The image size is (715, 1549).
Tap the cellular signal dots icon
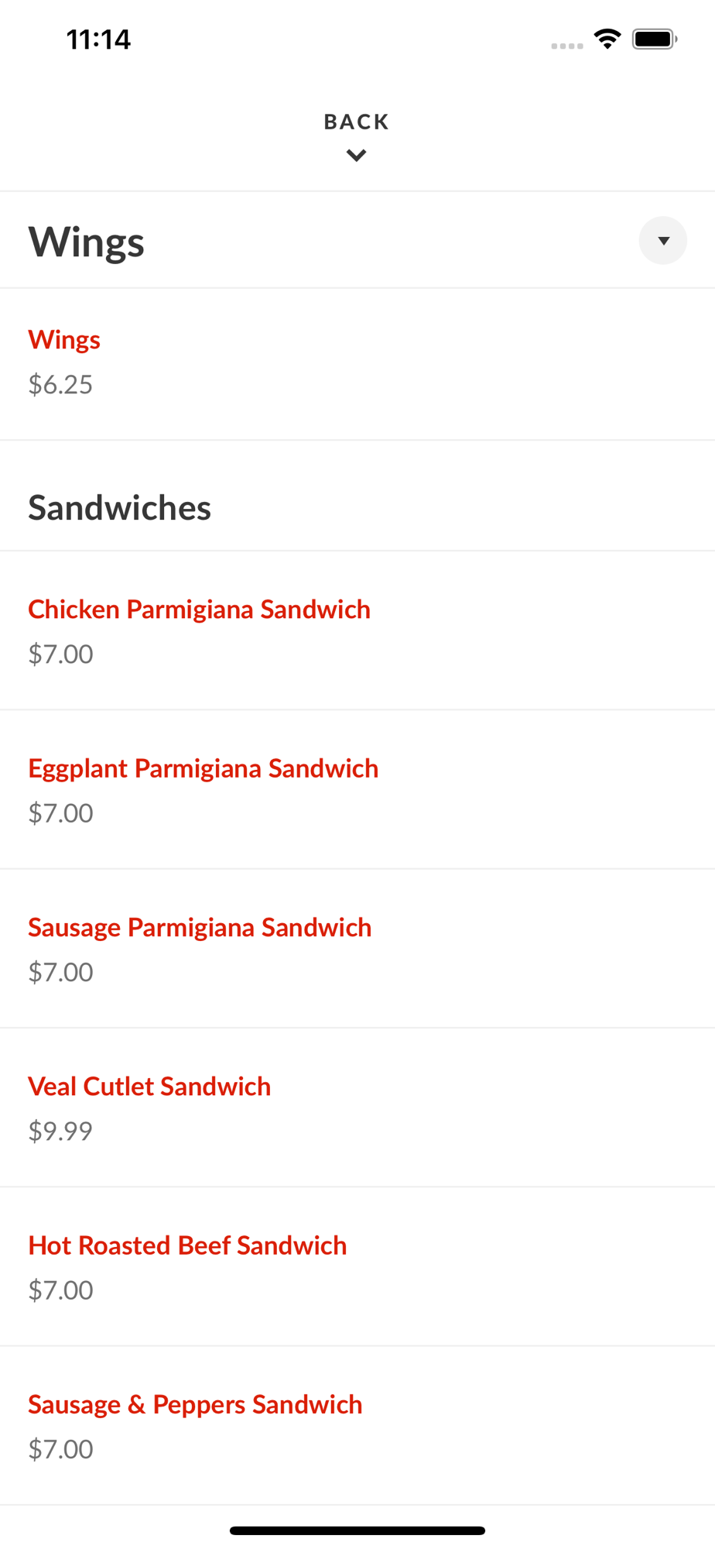click(x=566, y=46)
